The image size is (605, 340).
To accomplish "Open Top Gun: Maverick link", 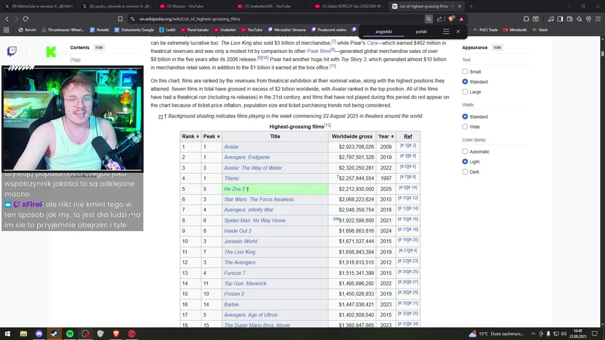I will tap(245, 283).
